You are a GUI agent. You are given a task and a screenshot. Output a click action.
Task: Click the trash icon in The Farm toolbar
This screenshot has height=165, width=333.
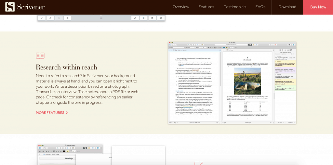click(194, 45)
